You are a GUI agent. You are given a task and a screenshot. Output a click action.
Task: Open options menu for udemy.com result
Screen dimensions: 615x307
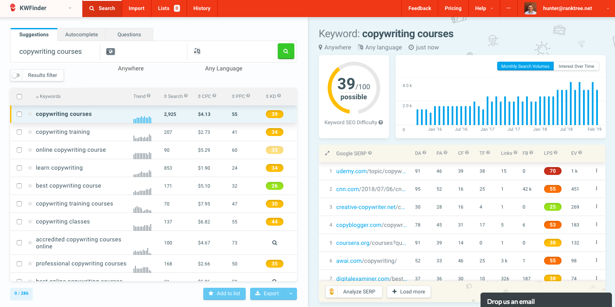tap(597, 171)
